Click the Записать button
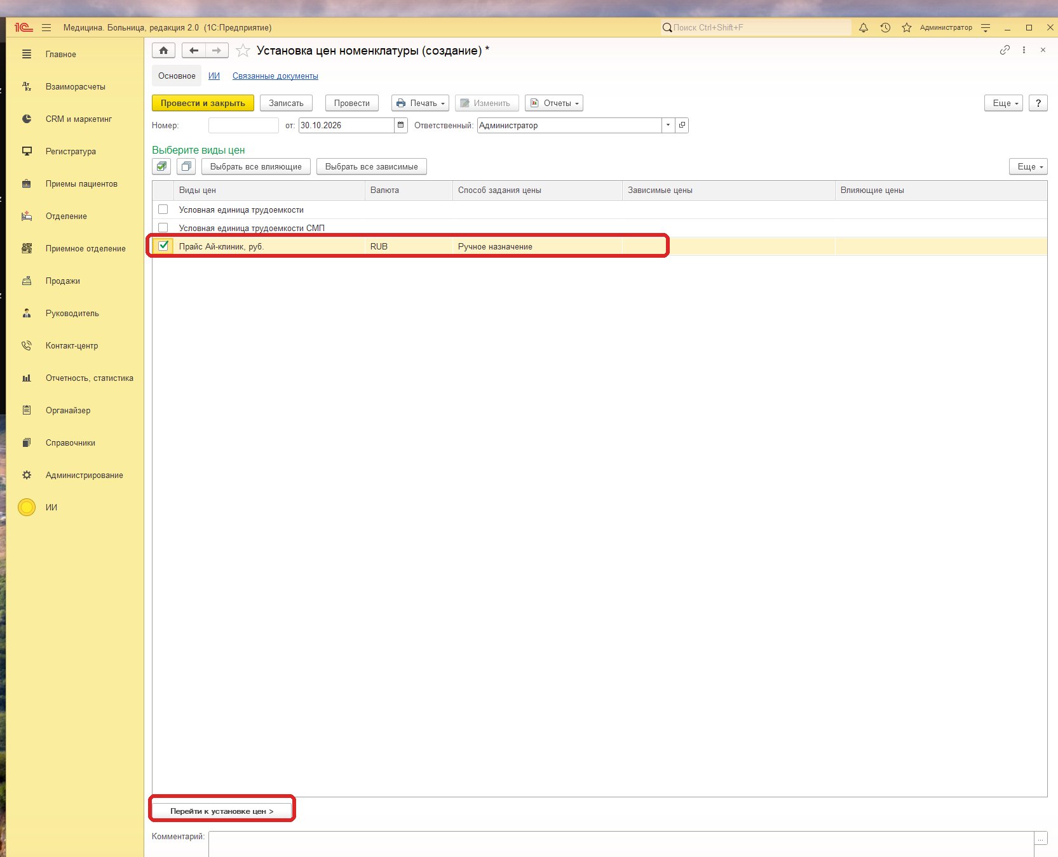1058x857 pixels. tap(286, 103)
